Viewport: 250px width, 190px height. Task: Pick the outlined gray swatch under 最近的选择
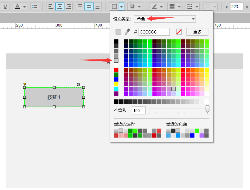coord(121,131)
